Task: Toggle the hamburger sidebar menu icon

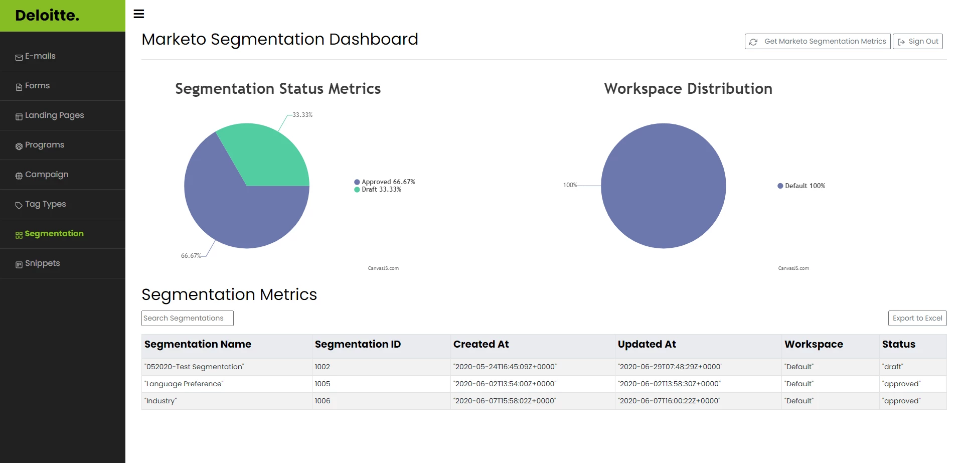Action: 139,14
